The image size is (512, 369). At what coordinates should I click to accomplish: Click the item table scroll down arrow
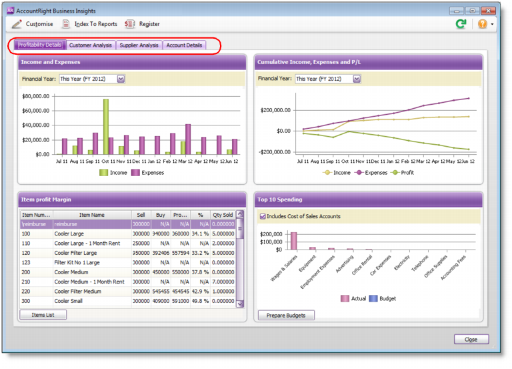pos(240,304)
